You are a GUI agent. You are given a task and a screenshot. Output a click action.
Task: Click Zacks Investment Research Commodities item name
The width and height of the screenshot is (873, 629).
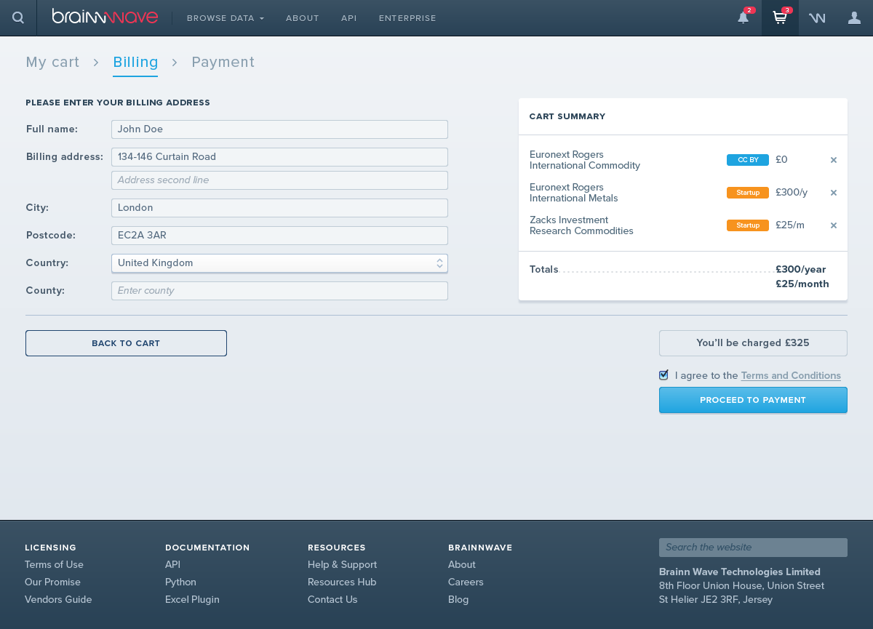[x=581, y=225]
